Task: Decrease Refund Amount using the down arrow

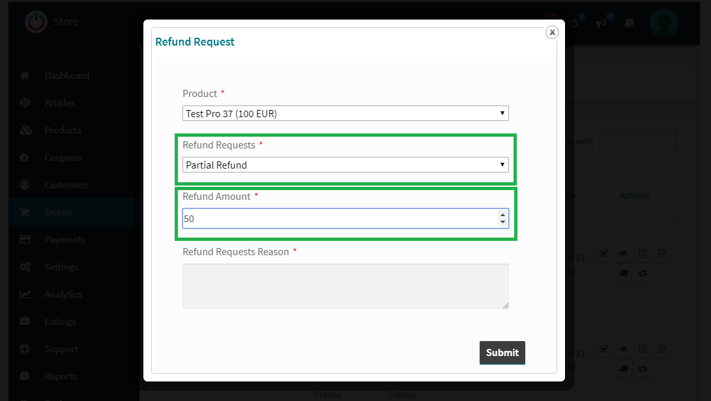Action: [x=502, y=222]
